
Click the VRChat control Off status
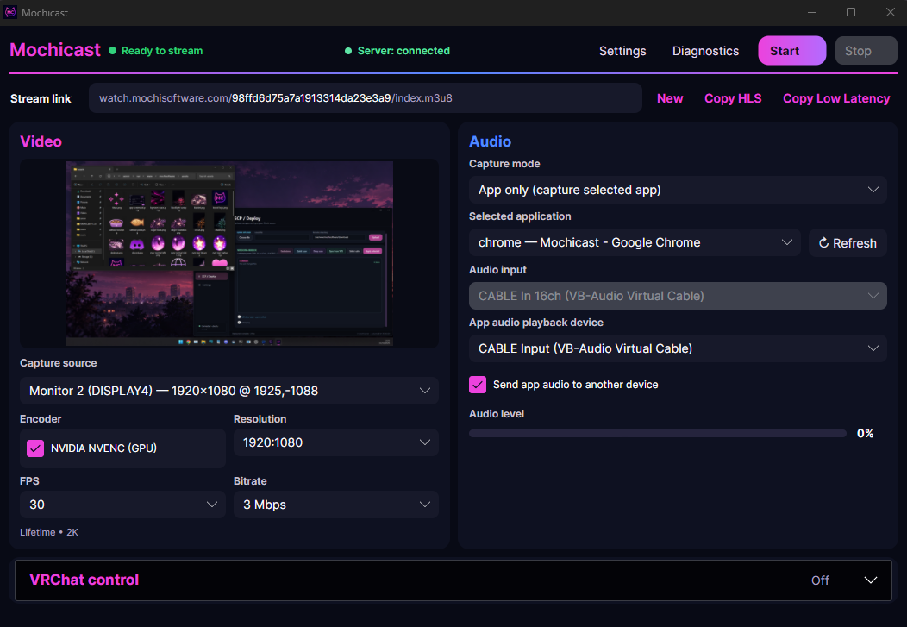tap(820, 580)
